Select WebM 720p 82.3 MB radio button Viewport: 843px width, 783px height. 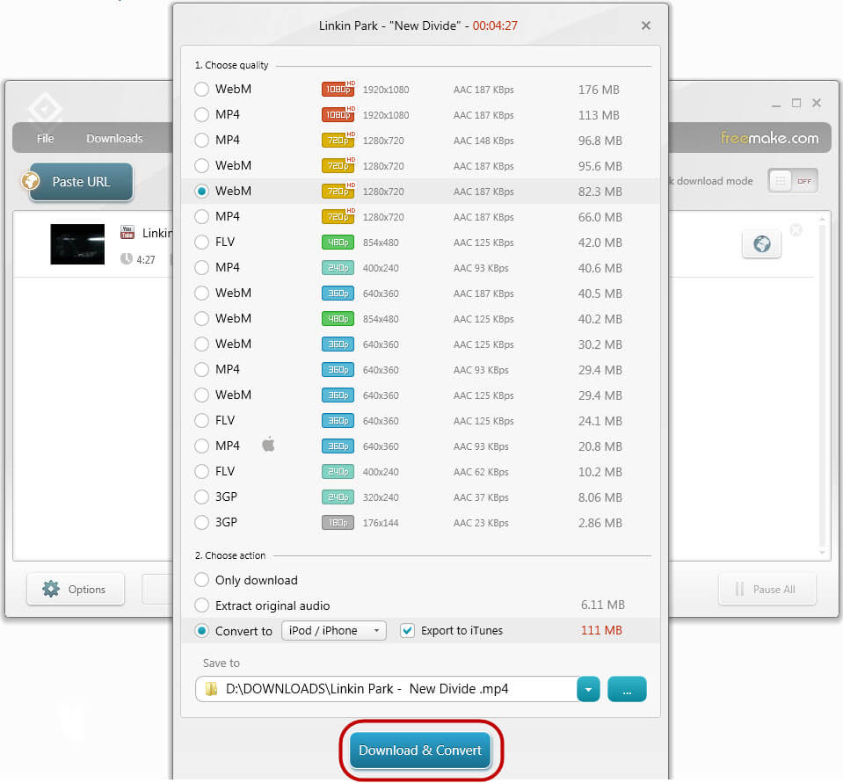pyautogui.click(x=201, y=192)
